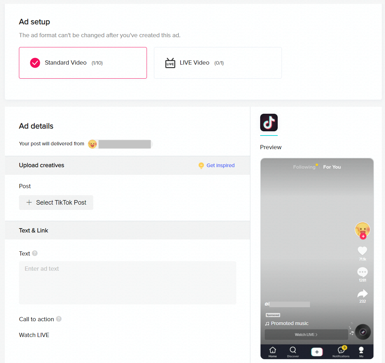Click the Notifications icon in preview

tap(341, 351)
